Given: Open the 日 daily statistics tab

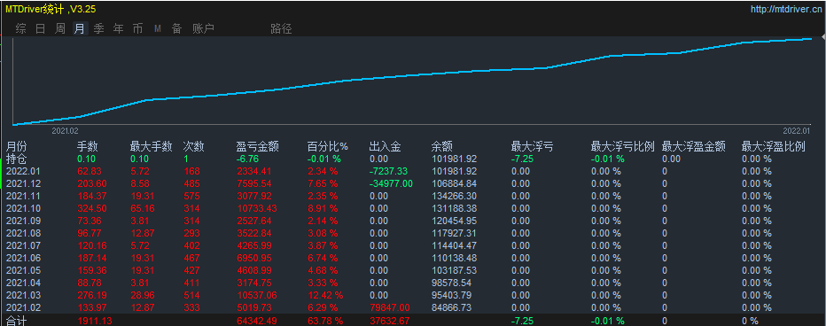Looking at the screenshot, I should click(41, 29).
